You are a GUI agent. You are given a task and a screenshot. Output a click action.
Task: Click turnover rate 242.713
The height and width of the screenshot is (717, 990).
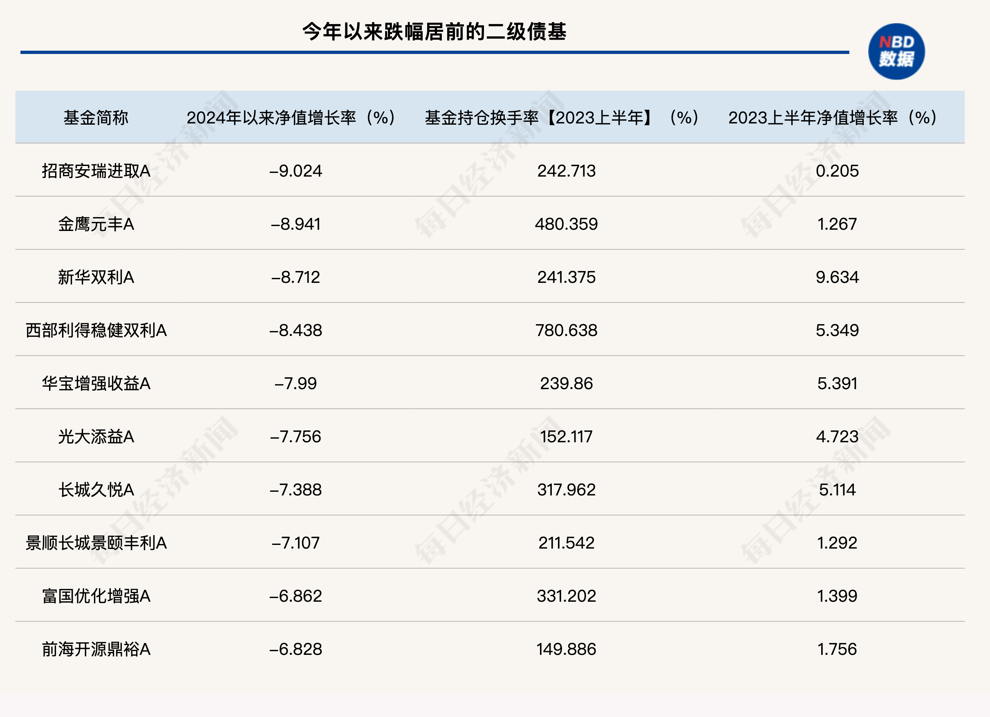[x=566, y=171]
